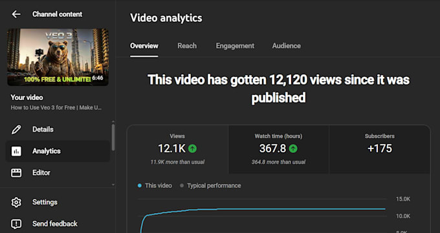Select the Watch time (hours) metric card
Image resolution: width=440 pixels, height=233 pixels.
(x=278, y=150)
